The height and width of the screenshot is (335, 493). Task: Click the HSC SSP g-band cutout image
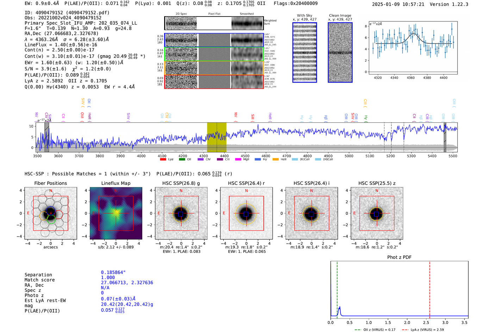tap(181, 213)
